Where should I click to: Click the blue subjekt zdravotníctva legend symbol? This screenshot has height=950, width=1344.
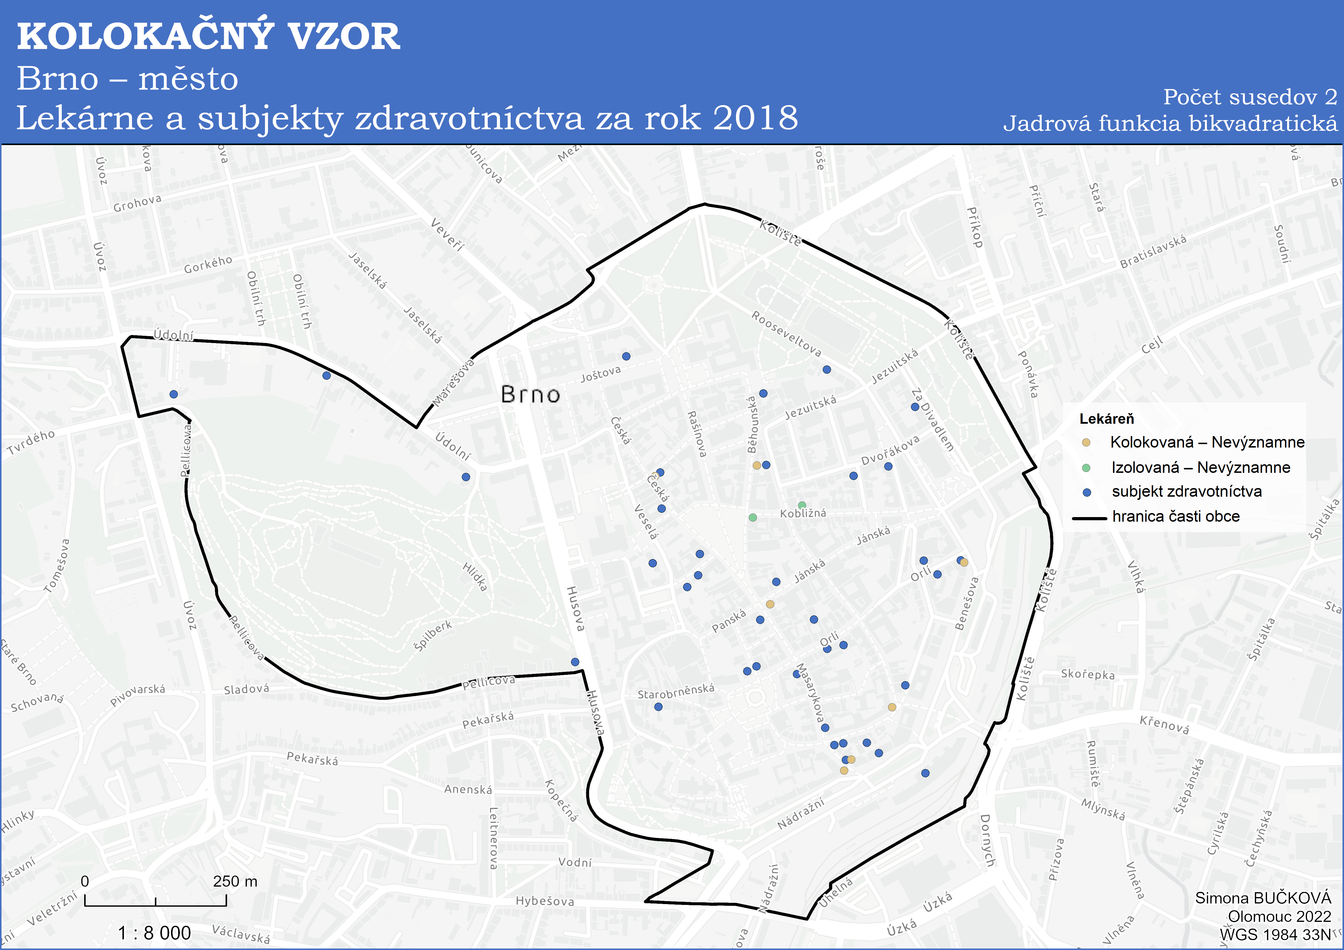click(1087, 492)
